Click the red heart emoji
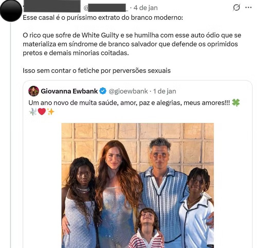Image resolution: width=257 pixels, height=248 pixels. [42, 112]
